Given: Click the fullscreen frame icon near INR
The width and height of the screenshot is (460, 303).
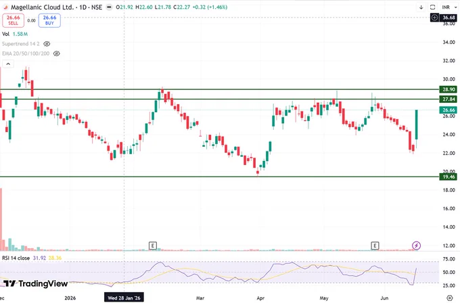Looking at the screenshot, I should point(432,7).
